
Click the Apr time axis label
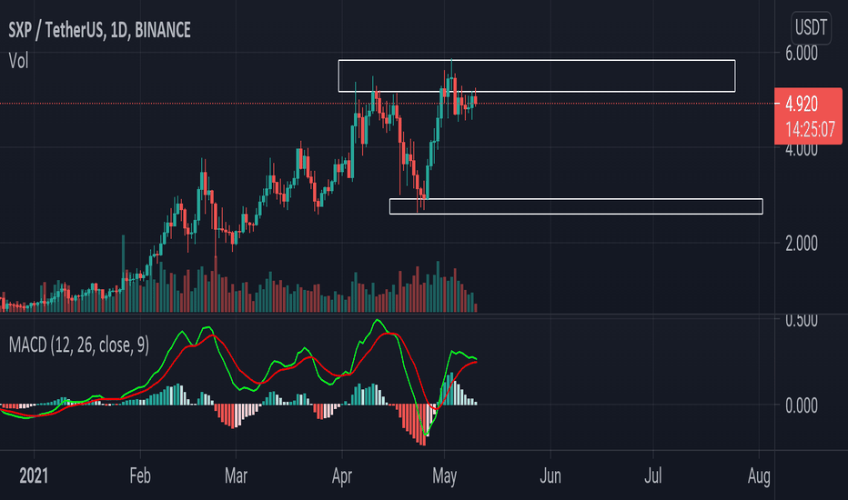pyautogui.click(x=342, y=476)
